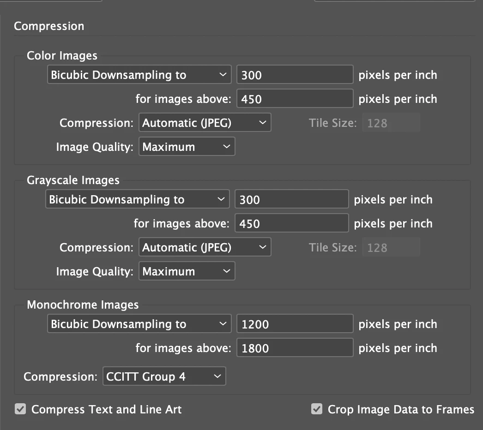Click Color Images Tile Size 128 field
This screenshot has height=430, width=483.
point(391,123)
